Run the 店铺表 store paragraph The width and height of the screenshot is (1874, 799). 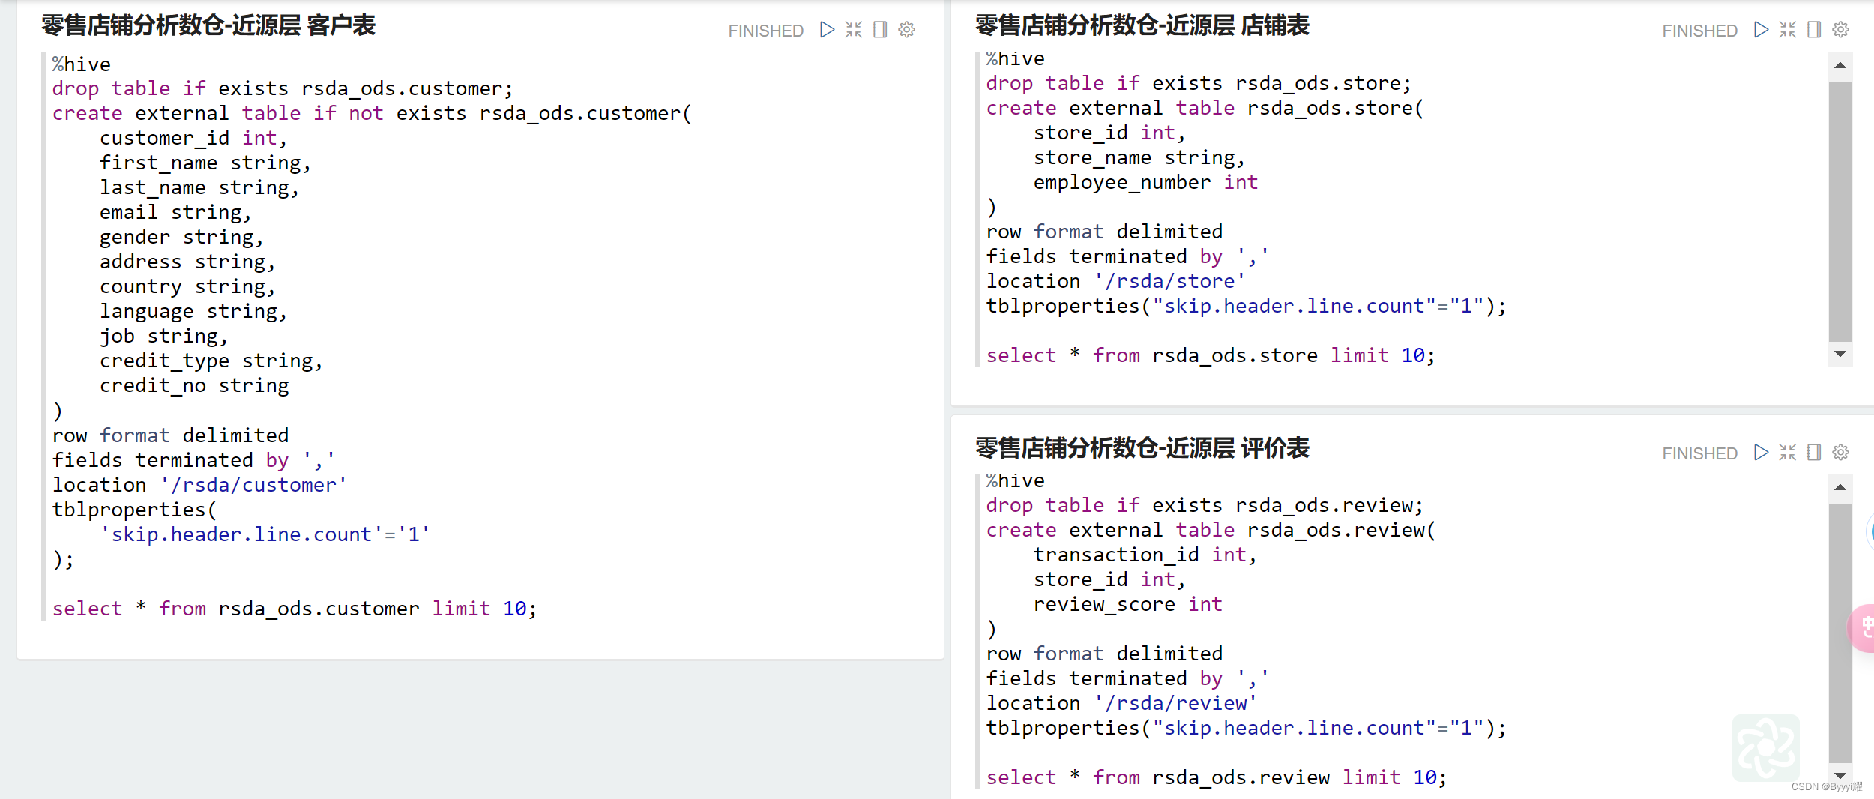click(x=1761, y=30)
